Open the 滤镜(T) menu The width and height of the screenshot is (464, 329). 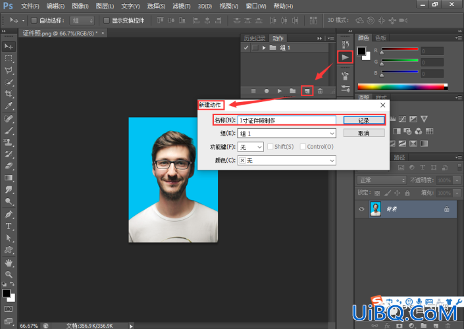(x=182, y=6)
